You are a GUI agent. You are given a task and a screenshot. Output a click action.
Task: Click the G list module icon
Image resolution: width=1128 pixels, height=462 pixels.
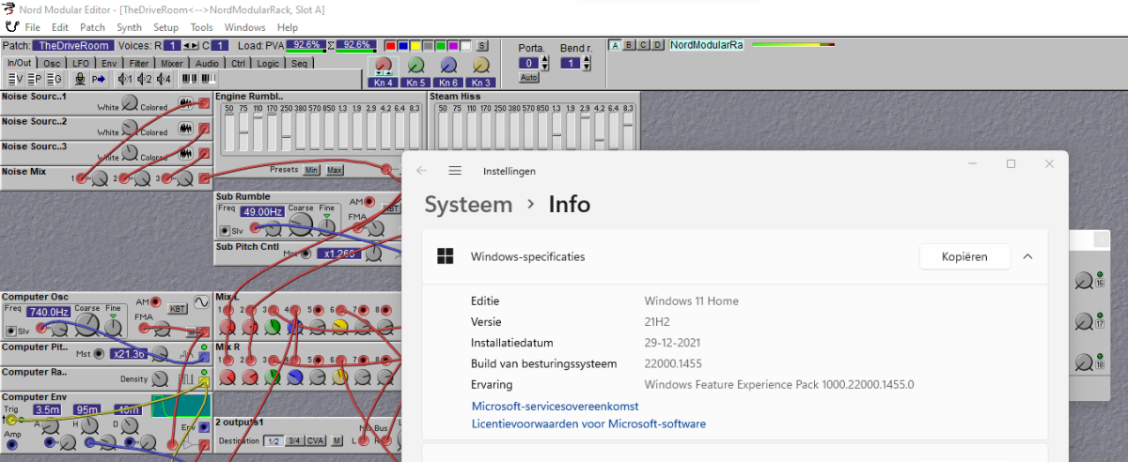(54, 79)
